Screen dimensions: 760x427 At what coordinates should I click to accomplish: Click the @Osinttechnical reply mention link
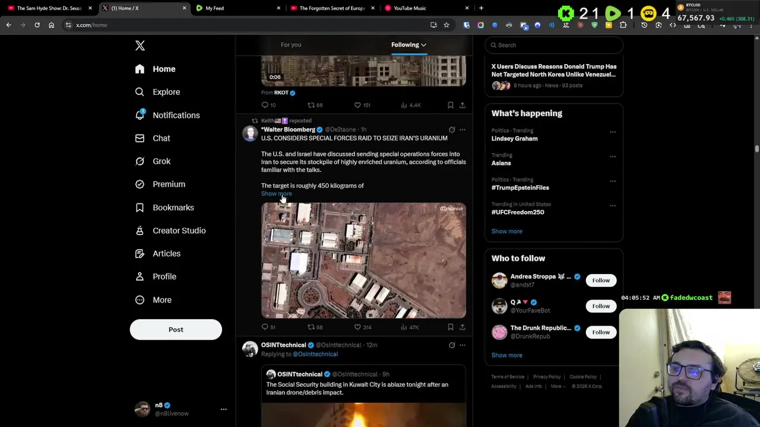315,354
